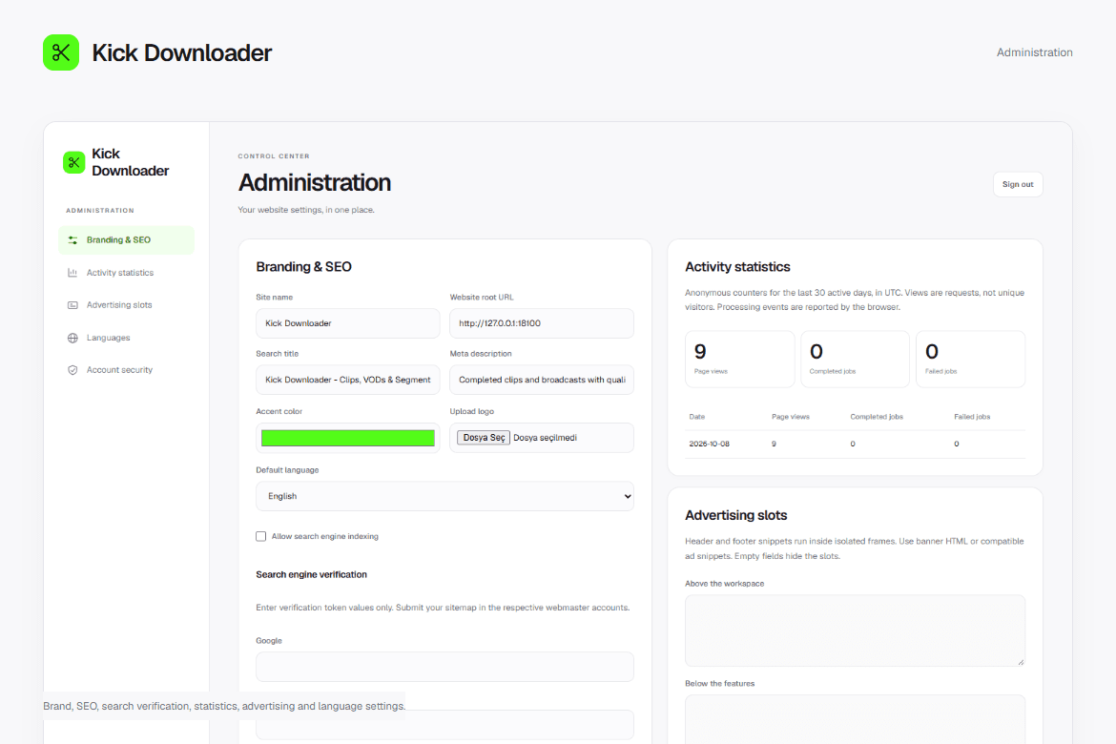The width and height of the screenshot is (1116, 744).
Task: Click the Page views column header
Action: click(x=790, y=417)
